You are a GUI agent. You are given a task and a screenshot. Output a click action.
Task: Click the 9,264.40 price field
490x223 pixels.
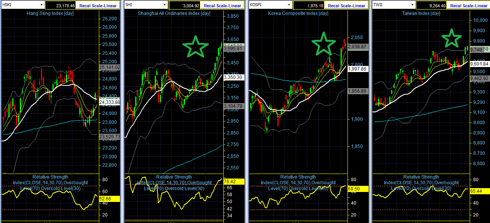point(431,5)
